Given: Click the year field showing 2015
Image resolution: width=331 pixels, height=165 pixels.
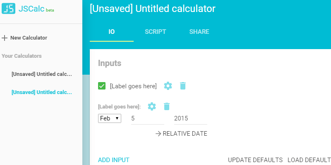Looking at the screenshot, I should [x=190, y=118].
